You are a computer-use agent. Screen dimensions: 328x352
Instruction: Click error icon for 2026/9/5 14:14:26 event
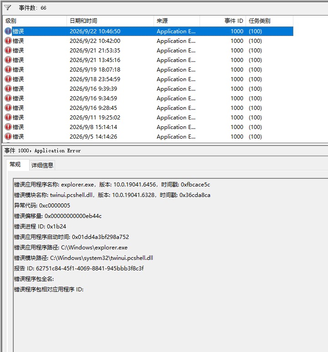coord(8,136)
